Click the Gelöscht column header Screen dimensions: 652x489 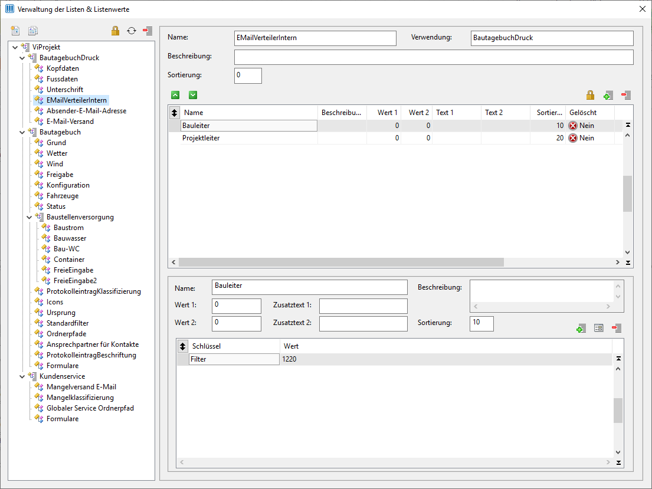click(x=590, y=113)
